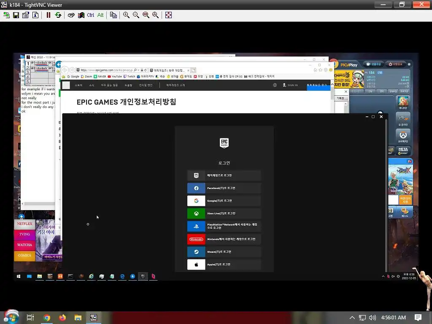Click the save session floppy icon

16,15
